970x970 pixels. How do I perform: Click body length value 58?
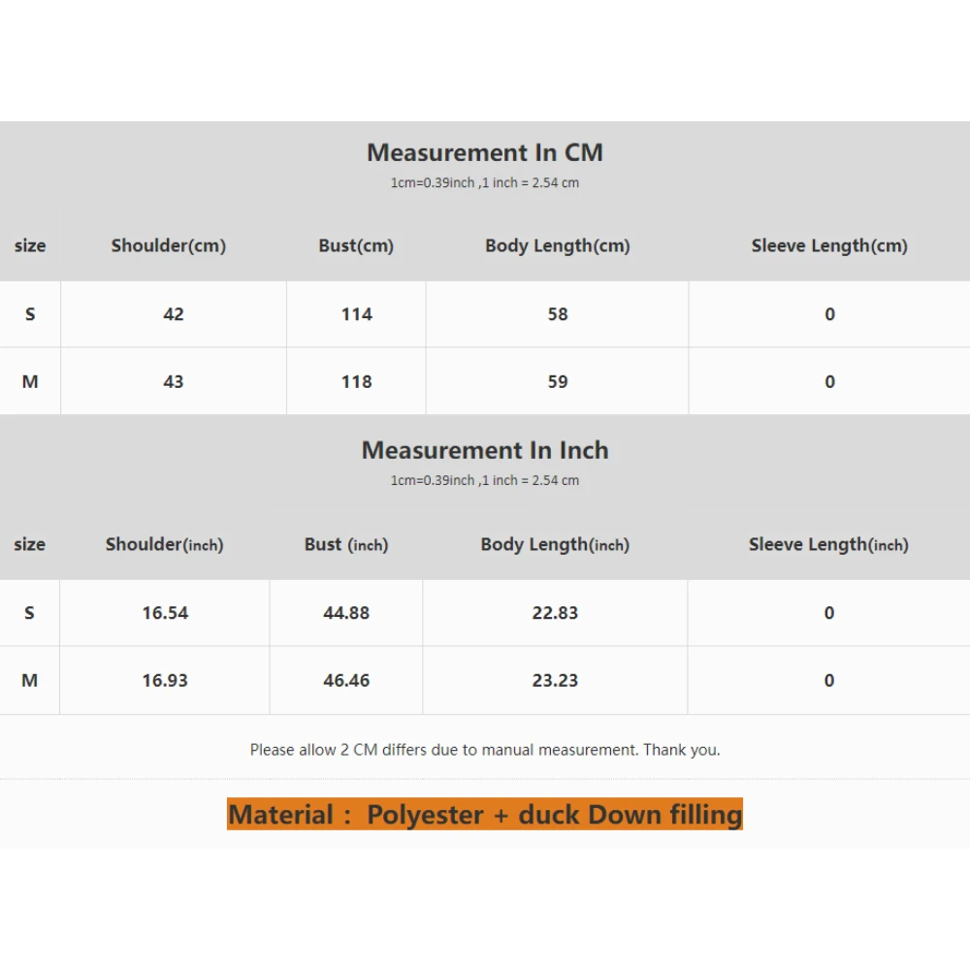click(558, 314)
